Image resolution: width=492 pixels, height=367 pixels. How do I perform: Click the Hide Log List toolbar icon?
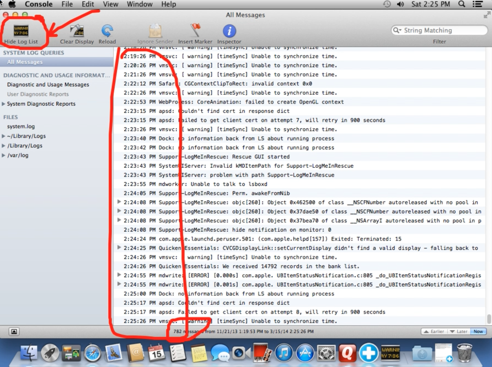coord(21,31)
